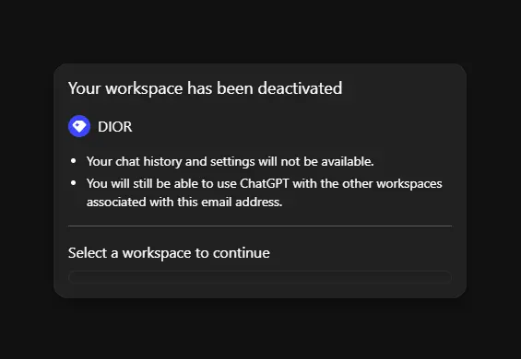The image size is (521, 359).
Task: Click the 'associated with this email address' line
Action: click(x=184, y=202)
